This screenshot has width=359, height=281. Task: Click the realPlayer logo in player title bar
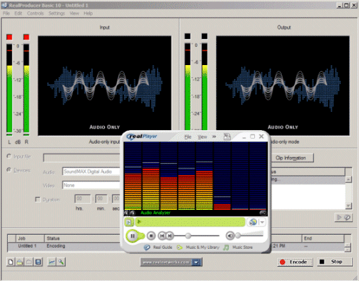(142, 136)
